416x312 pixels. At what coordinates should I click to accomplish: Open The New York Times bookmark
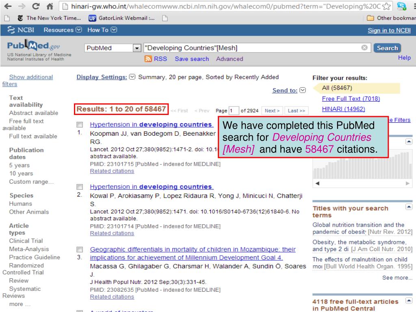click(49, 18)
